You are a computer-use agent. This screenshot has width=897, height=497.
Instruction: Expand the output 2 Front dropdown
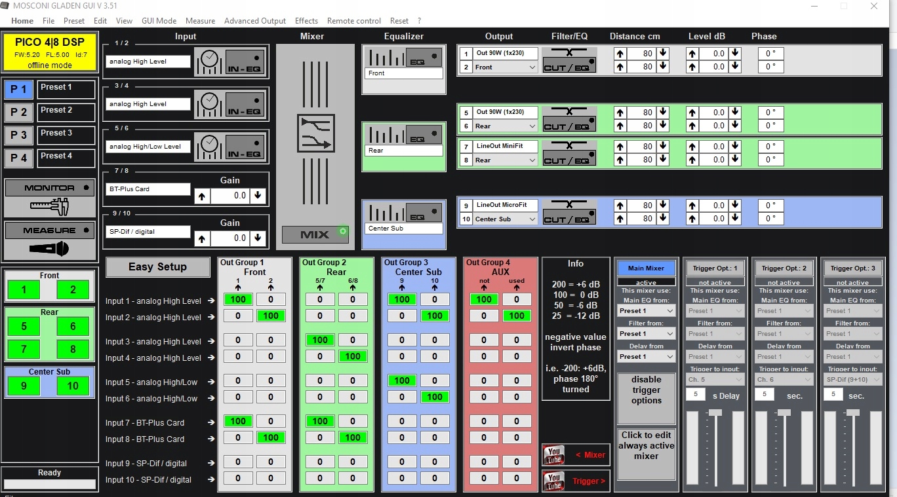[531, 67]
